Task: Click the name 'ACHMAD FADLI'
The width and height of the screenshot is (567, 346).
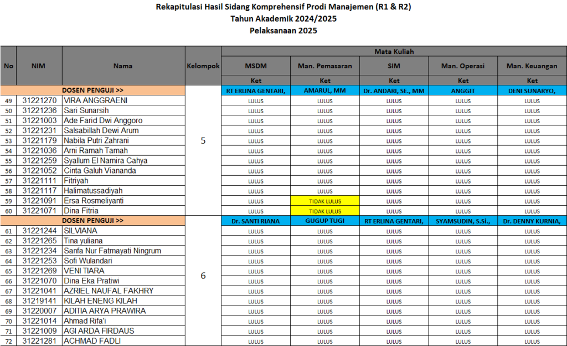Action: coord(92,341)
